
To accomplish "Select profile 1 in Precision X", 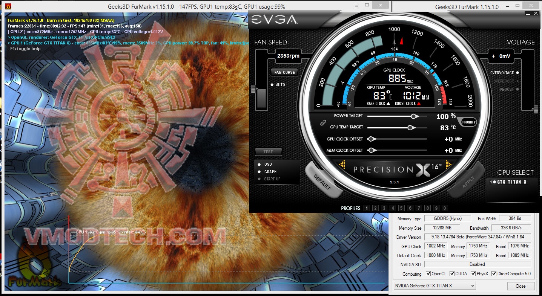I will [x=367, y=208].
